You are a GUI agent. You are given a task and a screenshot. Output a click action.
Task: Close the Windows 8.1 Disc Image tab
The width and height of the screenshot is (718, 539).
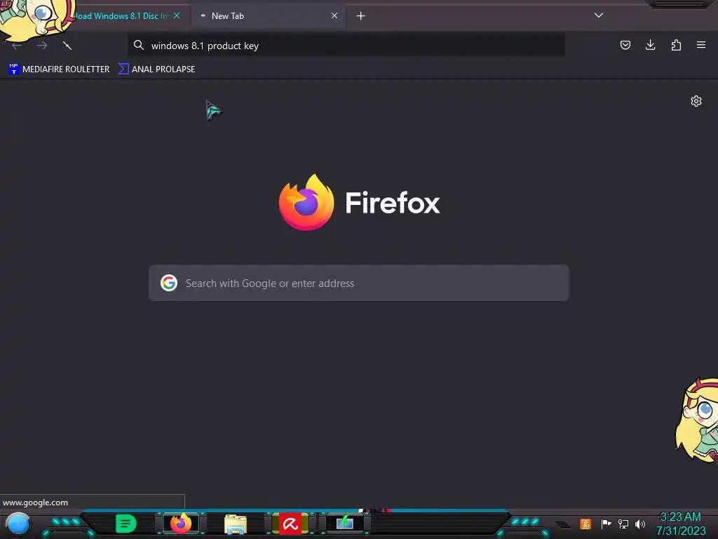177,15
